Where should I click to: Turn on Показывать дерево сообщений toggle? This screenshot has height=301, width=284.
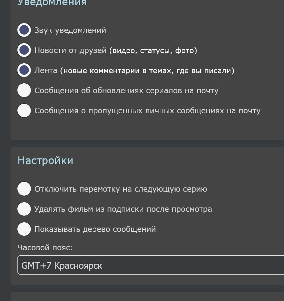pyautogui.click(x=24, y=229)
